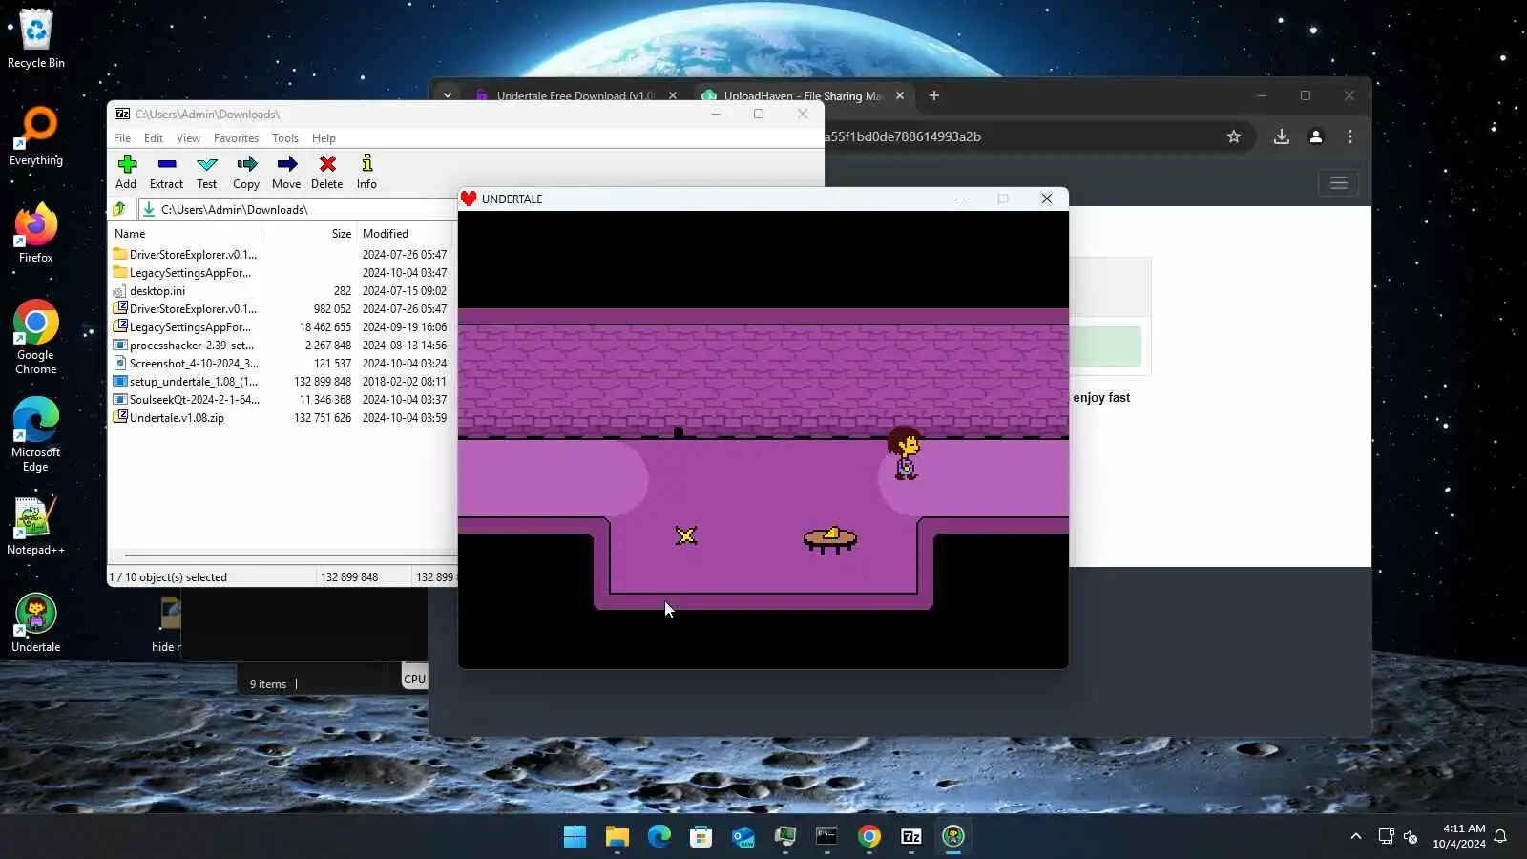Click the red Delete icon in 7-Zip
The height and width of the screenshot is (859, 1527).
[x=326, y=172]
